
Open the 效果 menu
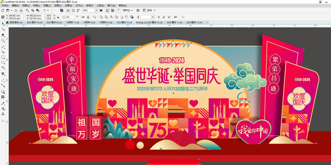pos(58,5)
